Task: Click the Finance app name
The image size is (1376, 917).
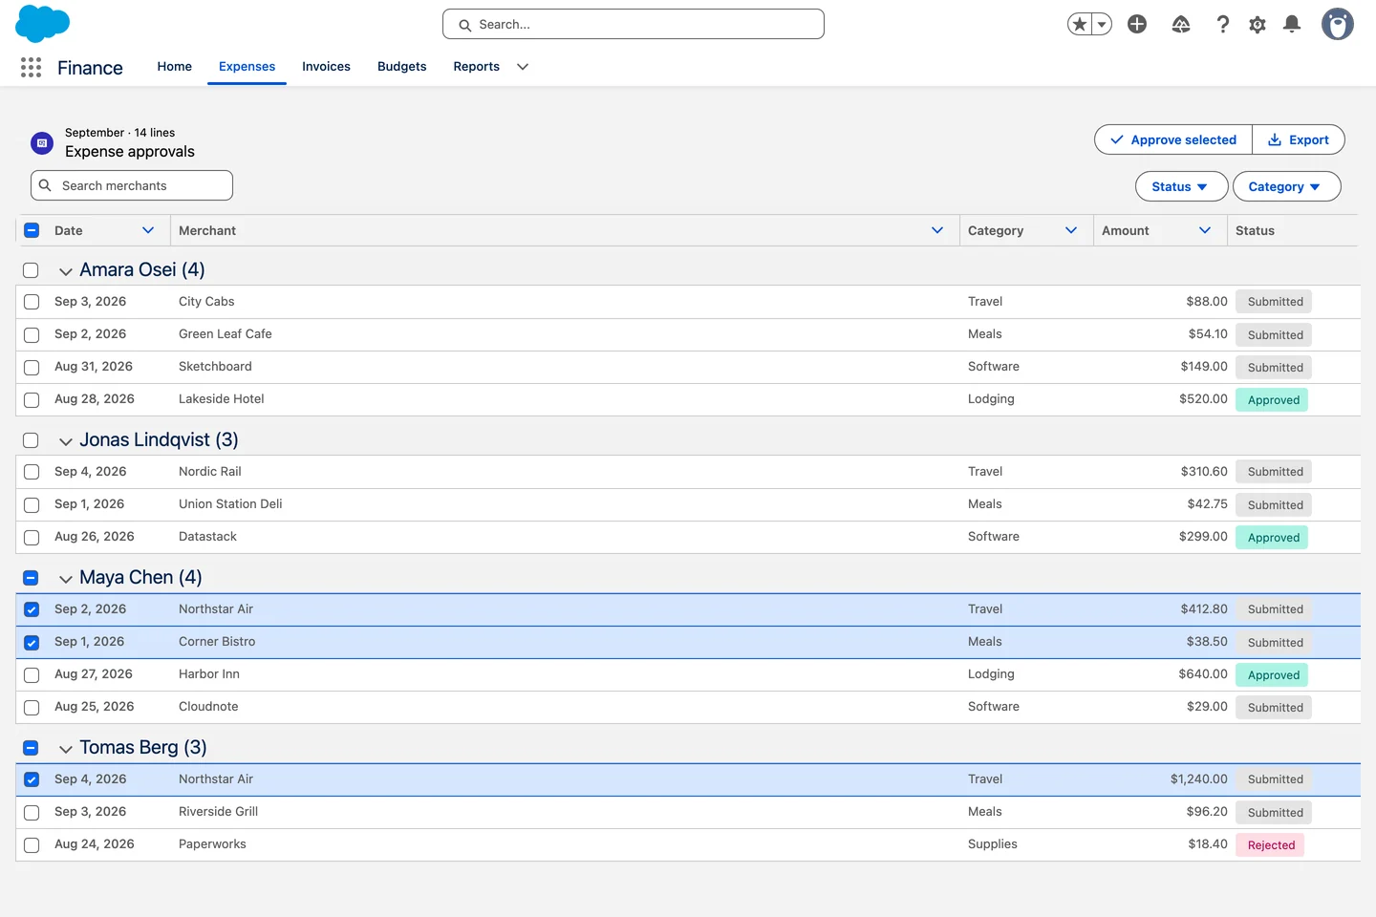Action: [90, 68]
